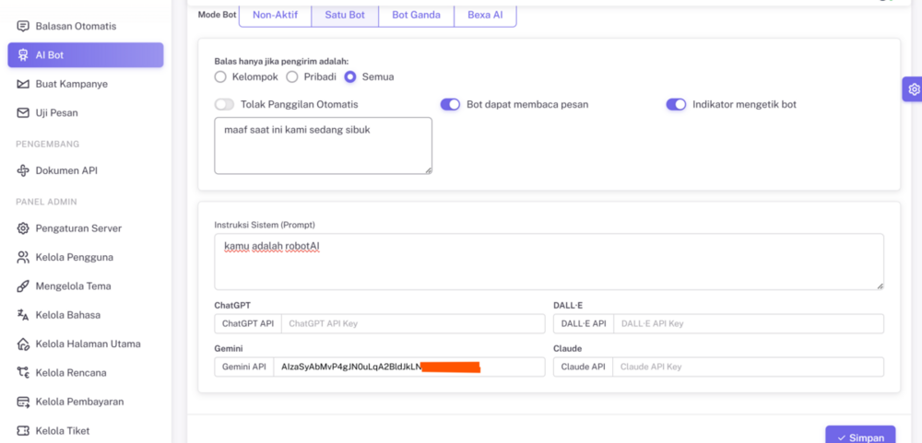The image size is (922, 443).
Task: Click the Pengaturan Server gear icon
Action: coord(23,228)
